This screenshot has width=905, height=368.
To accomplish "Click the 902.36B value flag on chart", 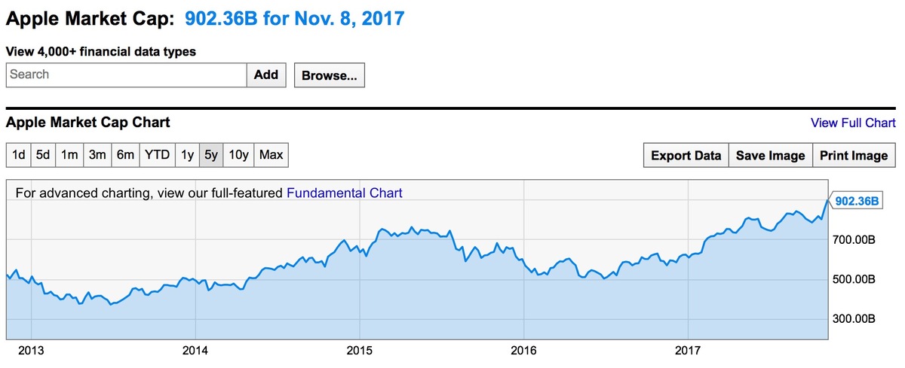I will click(857, 201).
